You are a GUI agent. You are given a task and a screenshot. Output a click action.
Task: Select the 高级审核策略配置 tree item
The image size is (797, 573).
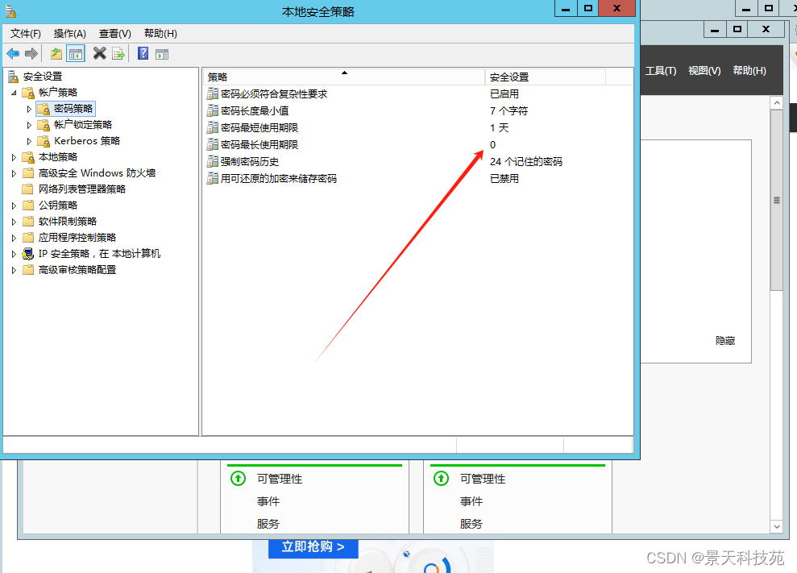[77, 270]
